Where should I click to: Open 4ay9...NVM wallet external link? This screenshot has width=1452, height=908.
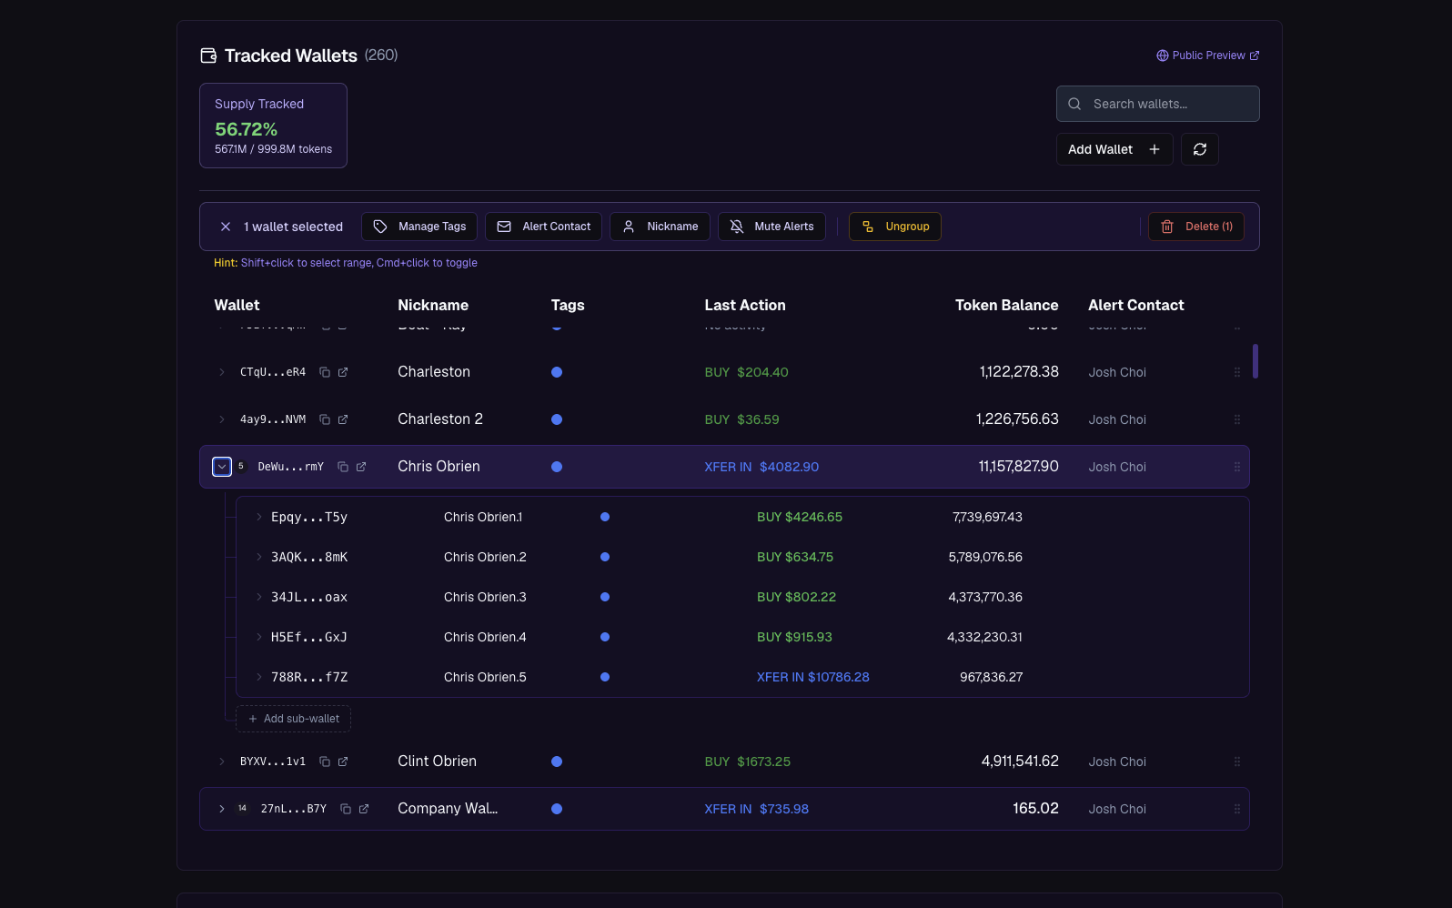click(x=343, y=419)
